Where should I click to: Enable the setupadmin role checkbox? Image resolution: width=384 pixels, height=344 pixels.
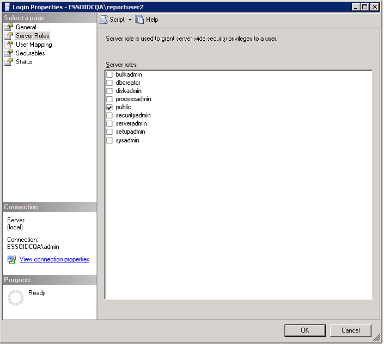(x=109, y=132)
